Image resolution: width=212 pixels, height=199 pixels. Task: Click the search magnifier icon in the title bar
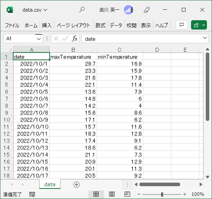(82, 10)
